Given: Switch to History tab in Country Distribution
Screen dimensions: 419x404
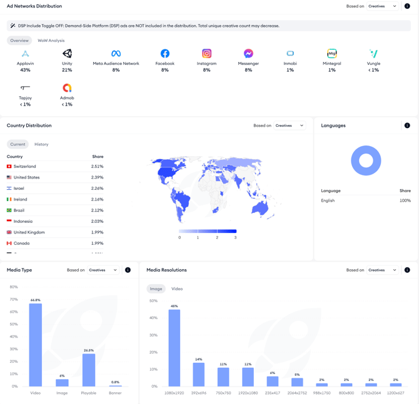Looking at the screenshot, I should (41, 144).
